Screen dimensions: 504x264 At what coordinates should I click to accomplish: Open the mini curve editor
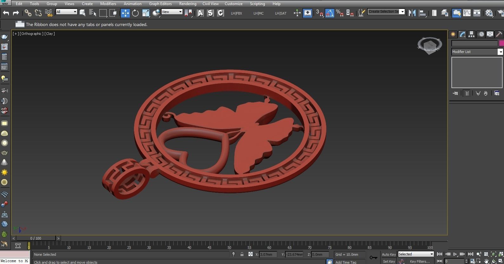pyautogui.click(x=18, y=246)
